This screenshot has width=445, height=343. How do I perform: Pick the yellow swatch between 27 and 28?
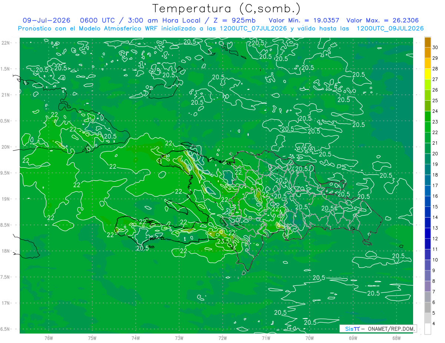pos(428,74)
